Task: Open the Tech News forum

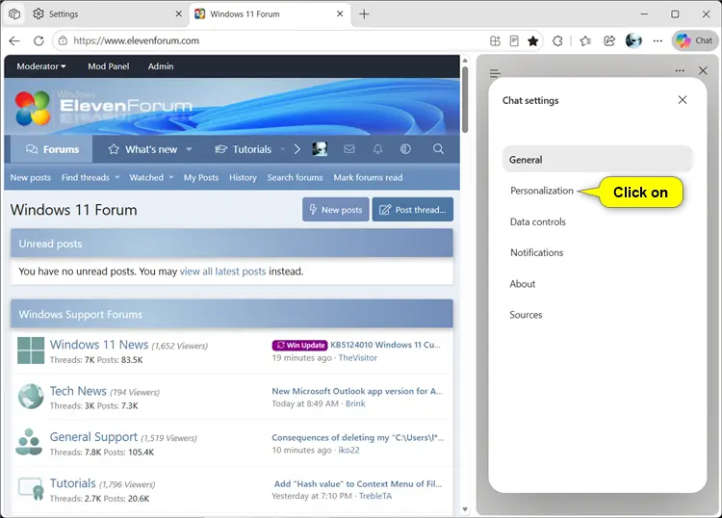Action: (x=78, y=391)
